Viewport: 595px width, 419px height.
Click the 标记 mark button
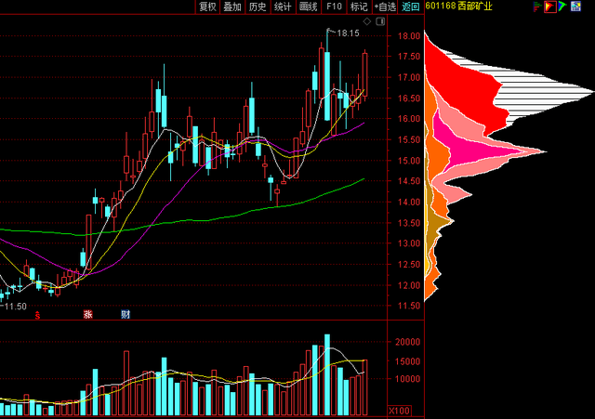coord(359,7)
